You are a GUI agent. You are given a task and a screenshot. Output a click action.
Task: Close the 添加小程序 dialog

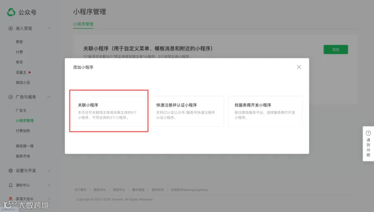[x=299, y=67]
